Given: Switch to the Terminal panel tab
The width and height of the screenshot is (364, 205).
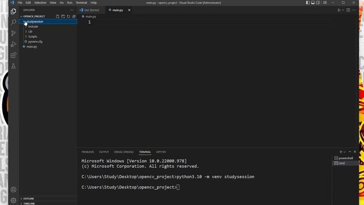Looking at the screenshot, I should [145, 152].
